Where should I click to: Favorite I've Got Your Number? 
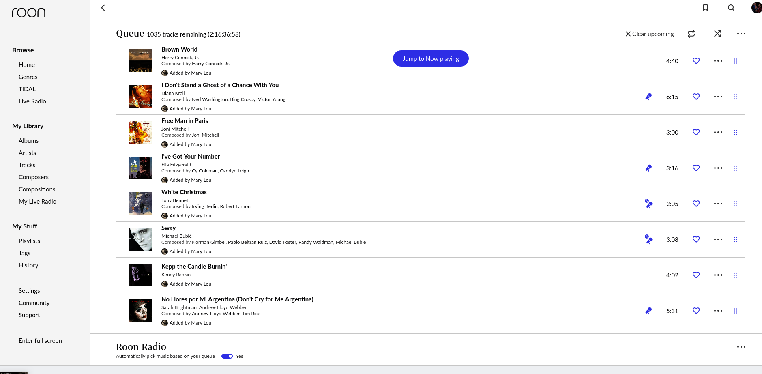pos(696,168)
